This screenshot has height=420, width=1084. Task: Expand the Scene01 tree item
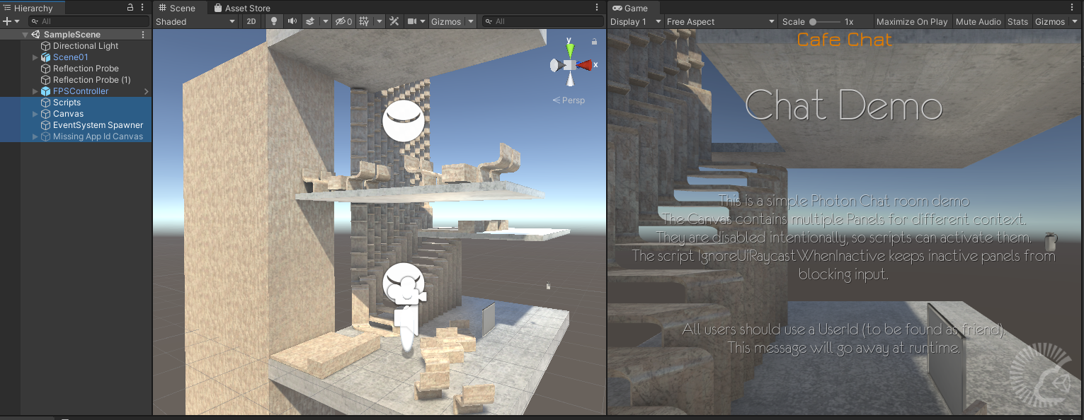[35, 57]
